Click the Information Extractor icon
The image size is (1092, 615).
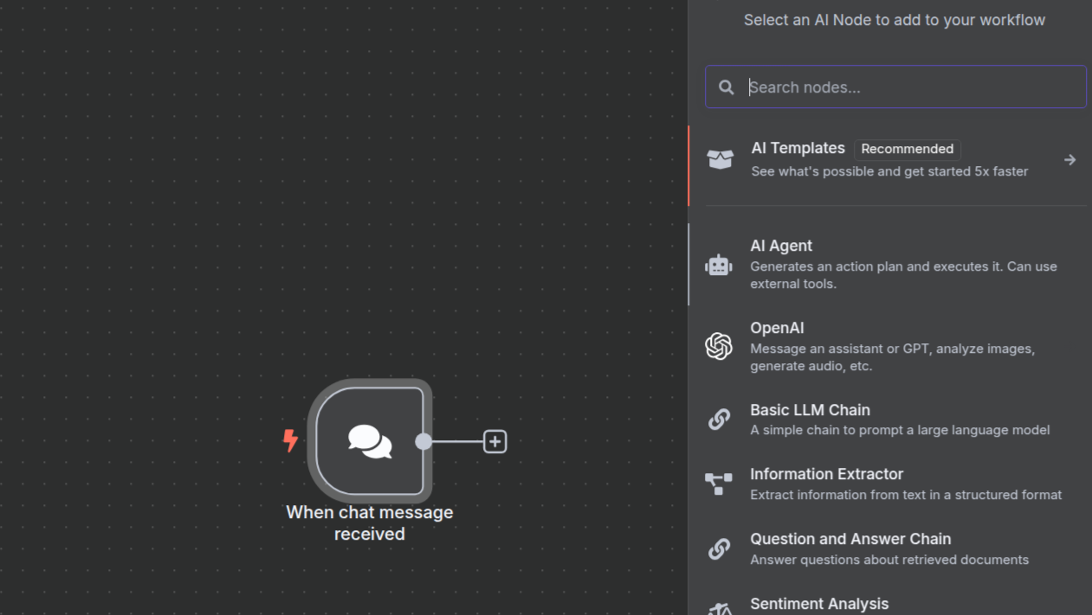[718, 484]
